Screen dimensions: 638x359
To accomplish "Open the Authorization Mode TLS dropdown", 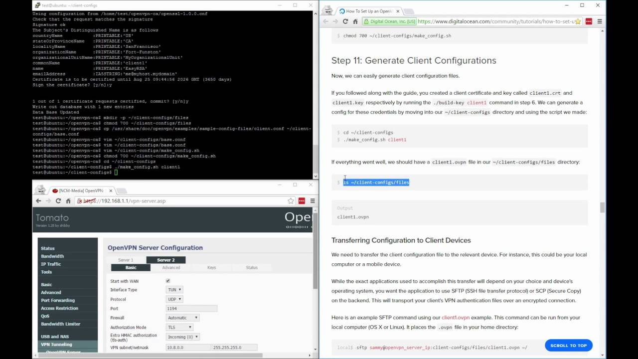I will tap(179, 327).
